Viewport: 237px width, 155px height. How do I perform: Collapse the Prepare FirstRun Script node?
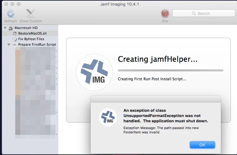[9, 44]
